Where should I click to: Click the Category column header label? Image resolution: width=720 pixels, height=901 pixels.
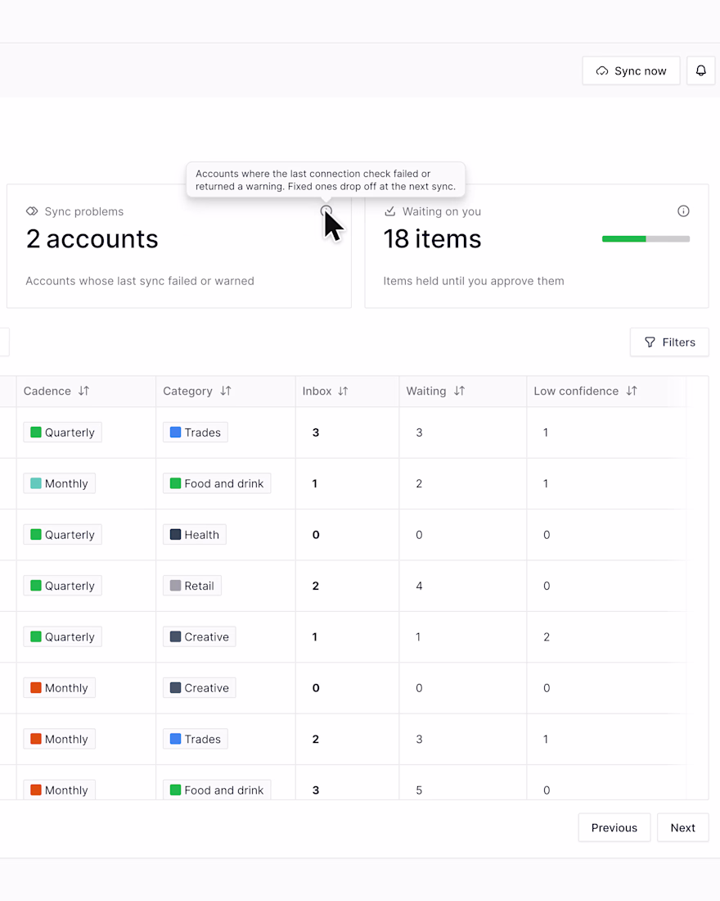(187, 391)
